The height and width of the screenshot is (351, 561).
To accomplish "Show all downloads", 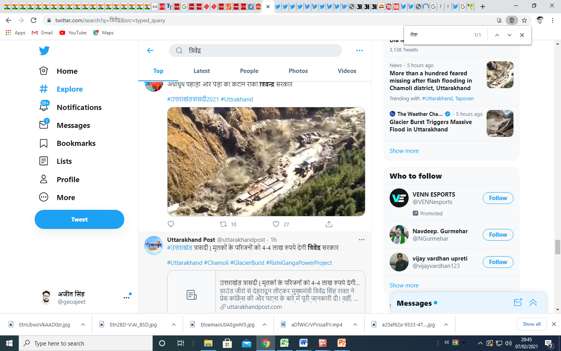I will tap(531, 324).
